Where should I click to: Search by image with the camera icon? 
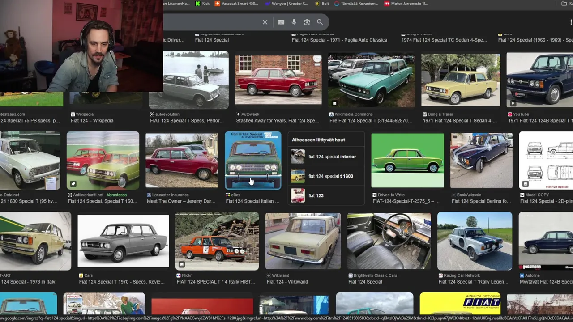(x=307, y=22)
